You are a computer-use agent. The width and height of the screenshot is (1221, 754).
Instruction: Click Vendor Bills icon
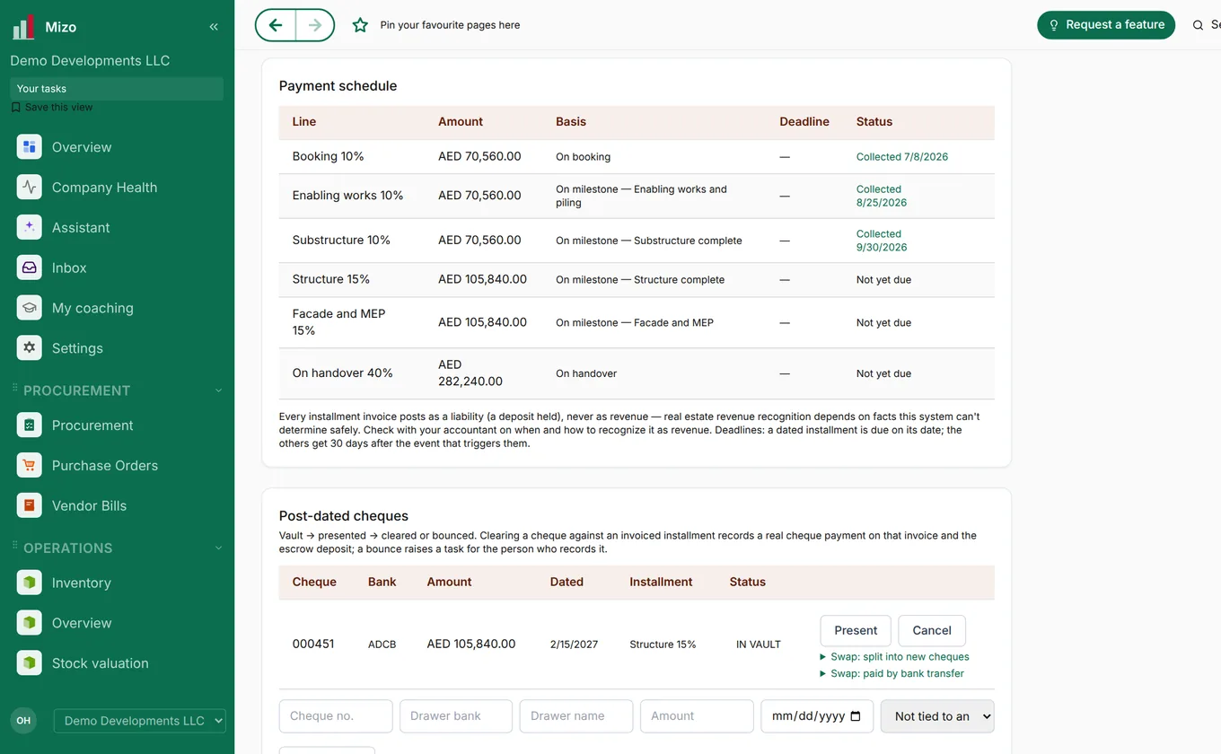point(30,505)
